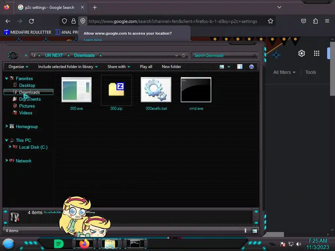Open the Share with menu
Image resolution: width=335 pixels, height=251 pixels.
(x=118, y=67)
